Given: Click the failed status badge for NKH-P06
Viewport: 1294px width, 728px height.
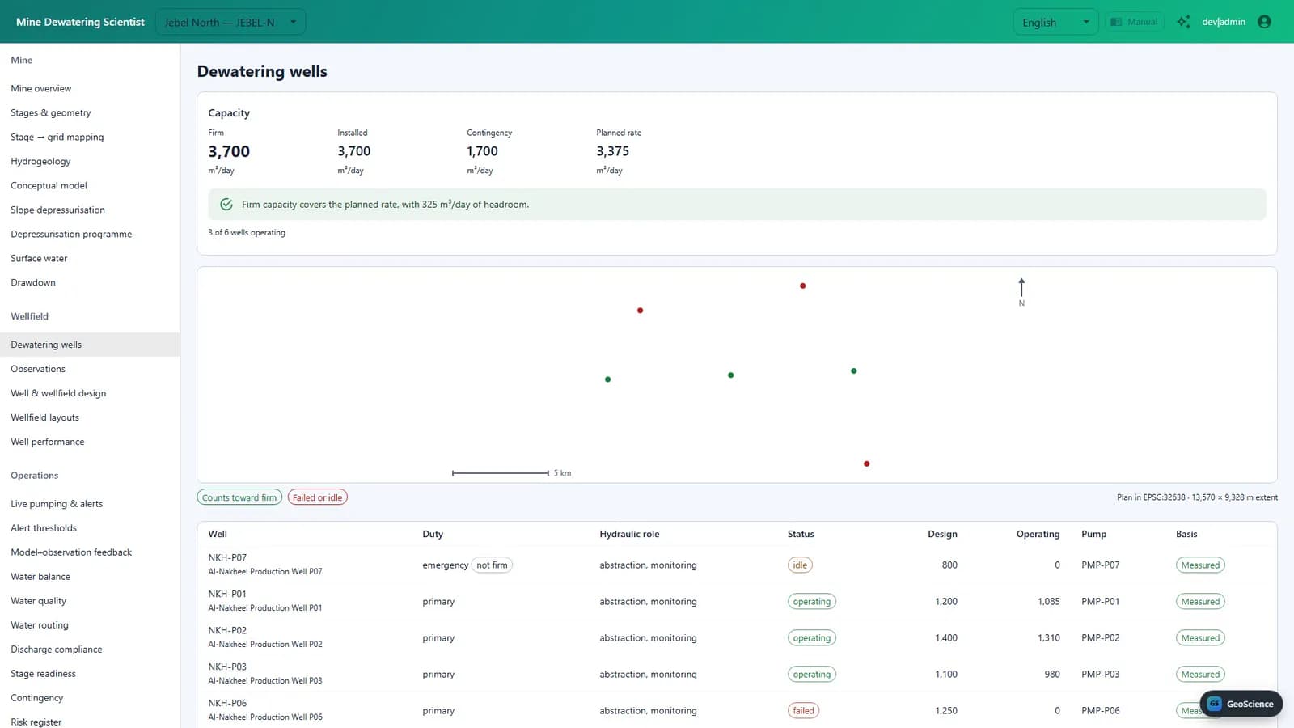Looking at the screenshot, I should [x=803, y=711].
